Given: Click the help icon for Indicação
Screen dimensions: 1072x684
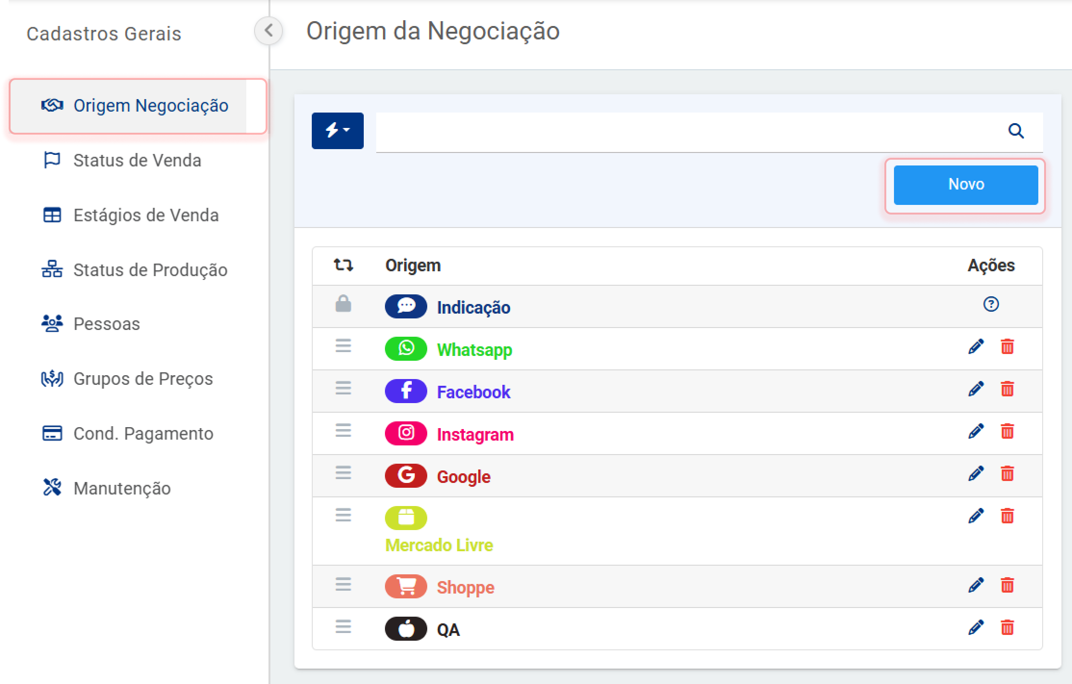Looking at the screenshot, I should click(991, 304).
